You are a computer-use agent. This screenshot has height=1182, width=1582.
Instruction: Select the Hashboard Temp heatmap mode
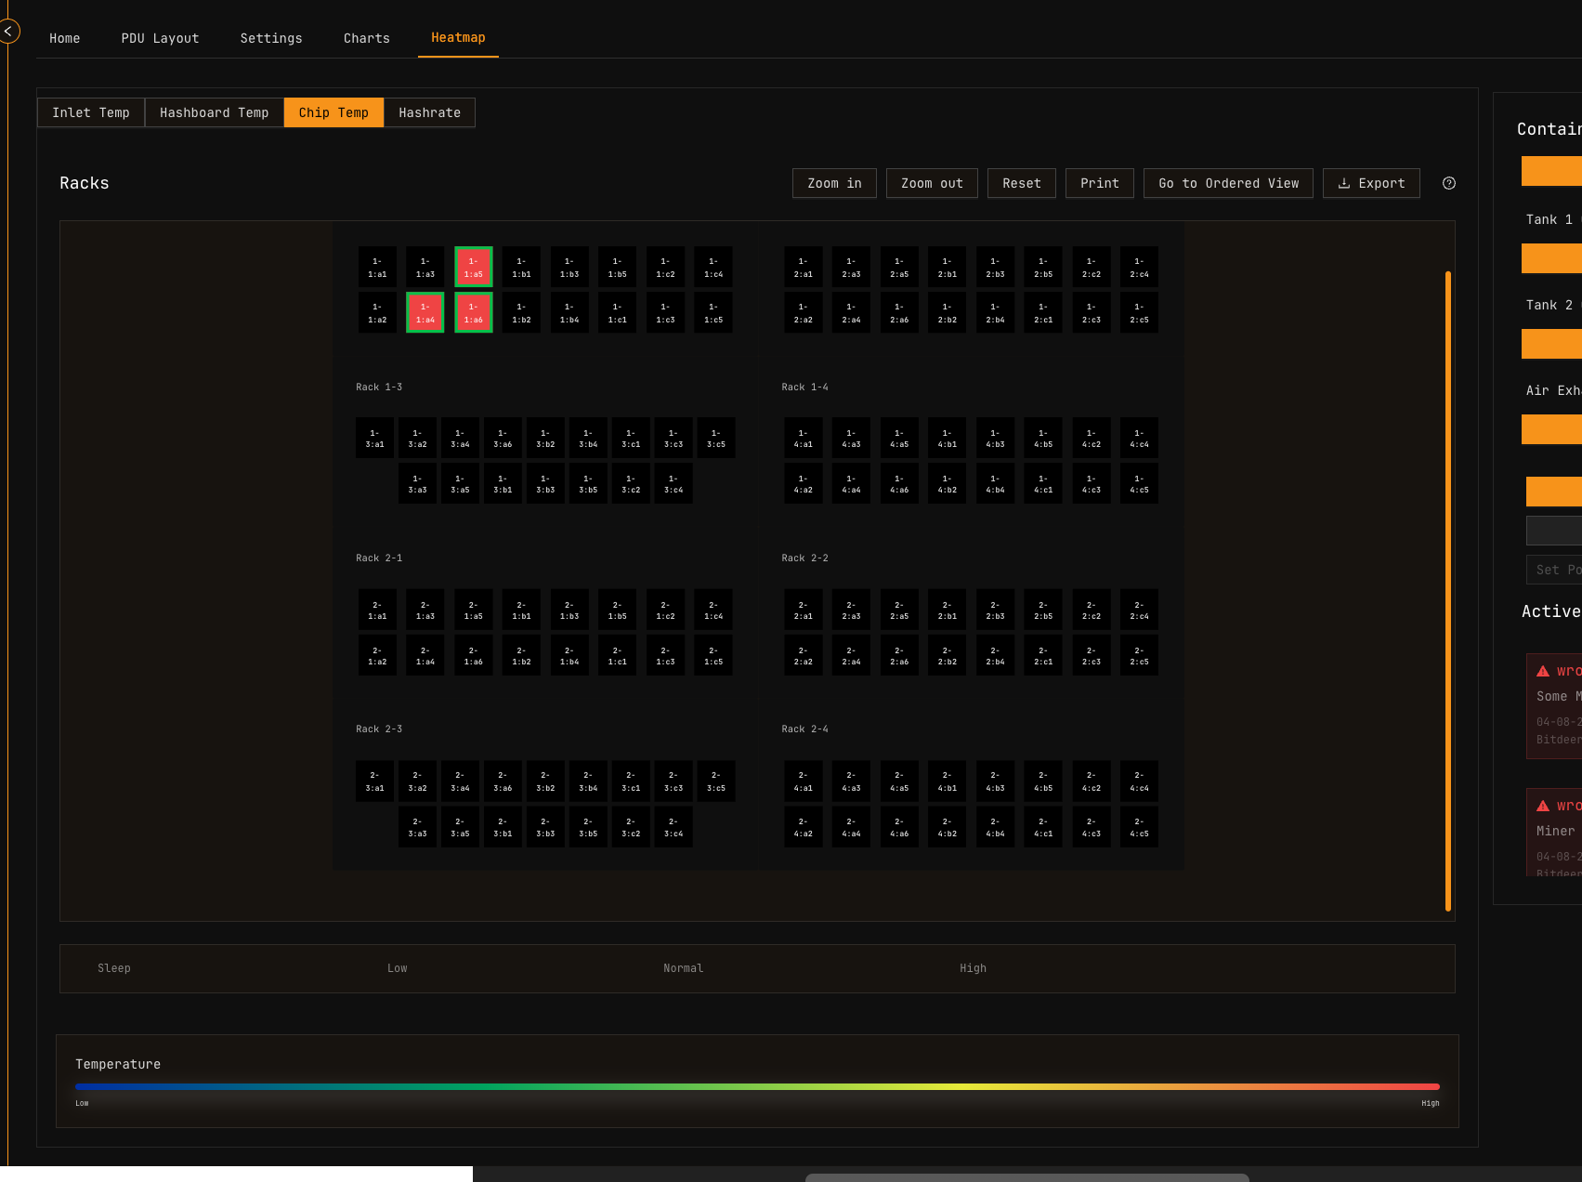214,112
